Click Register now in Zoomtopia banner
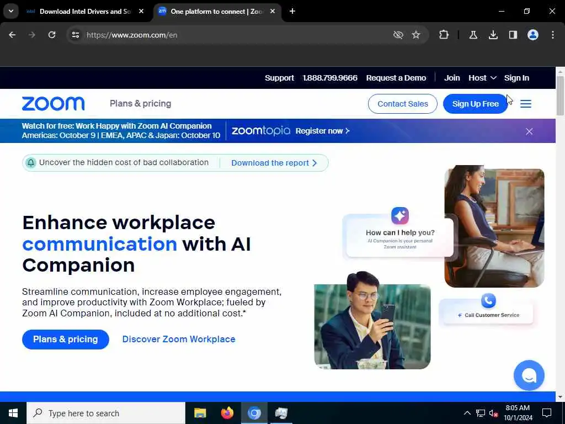Screen dimensions: 565x424 pyautogui.click(x=322, y=131)
